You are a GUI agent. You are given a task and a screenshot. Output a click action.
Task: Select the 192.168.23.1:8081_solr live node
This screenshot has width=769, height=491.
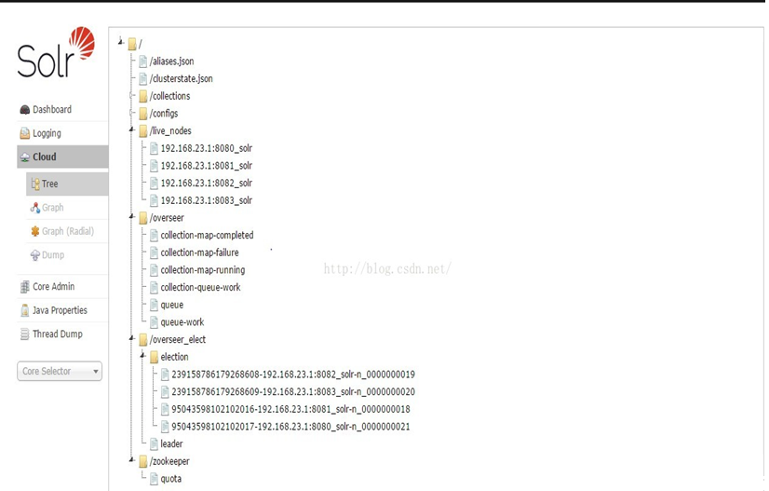point(207,166)
